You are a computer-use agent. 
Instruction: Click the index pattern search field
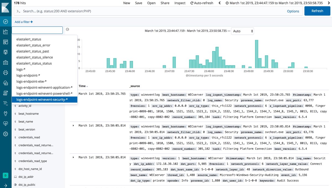pos(37,30)
